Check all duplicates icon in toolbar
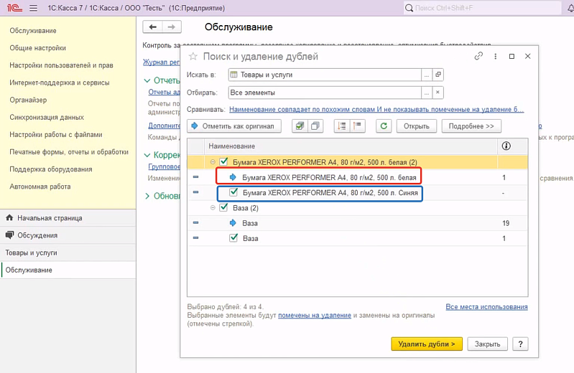574x373 pixels. tap(300, 126)
